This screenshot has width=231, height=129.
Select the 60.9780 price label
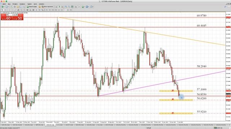coord(201,15)
